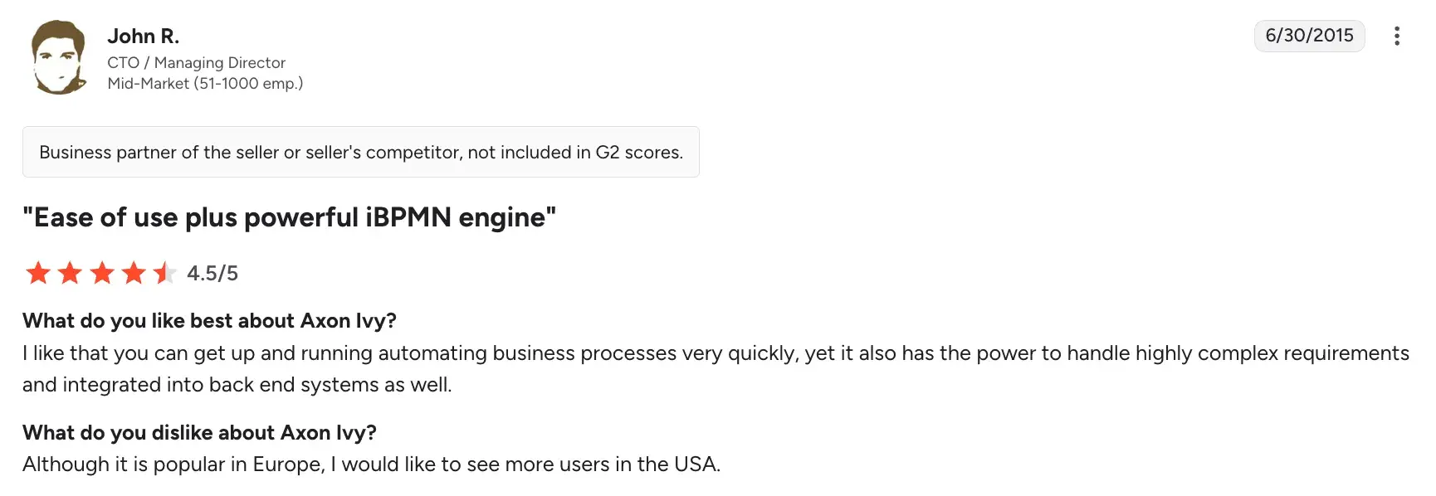Screen dimensions: 1436x496
Task: Click the line "and integrated into back end systems"
Action: point(237,385)
